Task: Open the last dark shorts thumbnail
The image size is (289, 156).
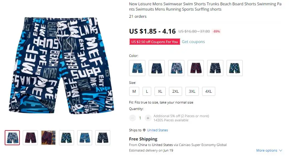Action: (x=103, y=138)
